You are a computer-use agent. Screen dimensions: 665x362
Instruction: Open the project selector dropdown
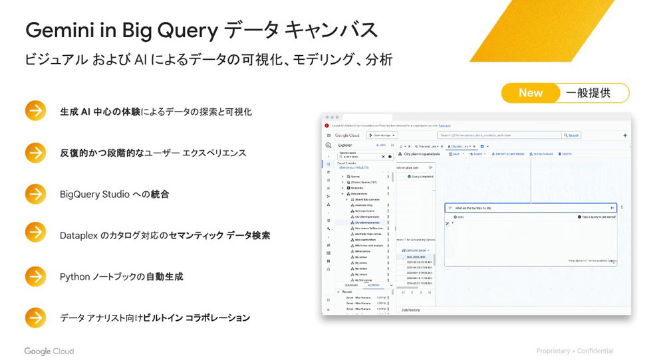382,136
